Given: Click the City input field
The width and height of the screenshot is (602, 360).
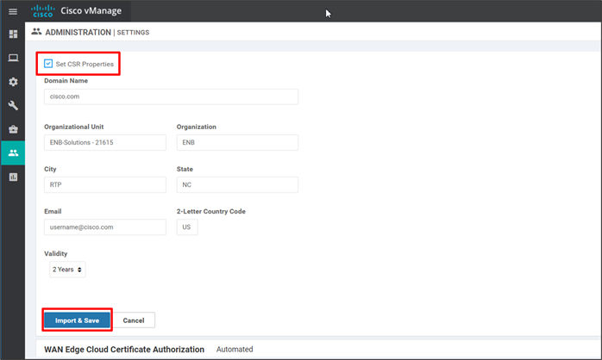Looking at the screenshot, I should click(105, 185).
